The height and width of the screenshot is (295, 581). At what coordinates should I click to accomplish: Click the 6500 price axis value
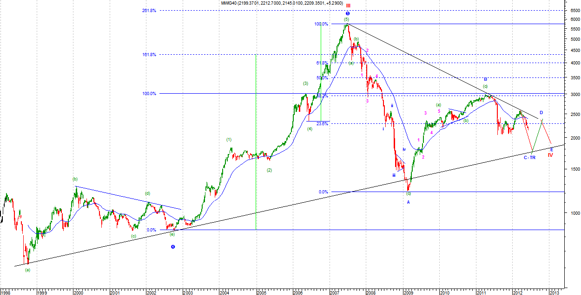tap(572, 10)
